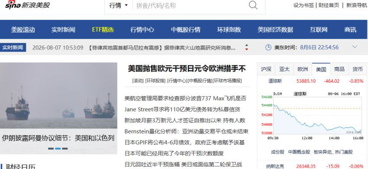Select the highlighted second slideshow dot
The image size is (368, 169).
[x=58, y=149]
